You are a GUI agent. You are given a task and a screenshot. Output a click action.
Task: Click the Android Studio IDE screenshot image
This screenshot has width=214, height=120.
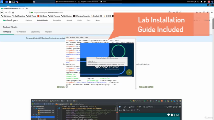pyautogui.click(x=106, y=110)
